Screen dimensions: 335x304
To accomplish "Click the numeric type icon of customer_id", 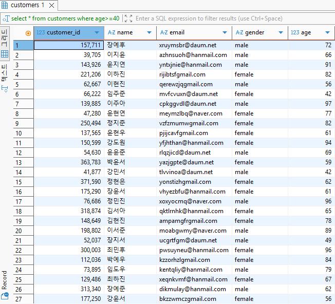I will (x=41, y=32).
